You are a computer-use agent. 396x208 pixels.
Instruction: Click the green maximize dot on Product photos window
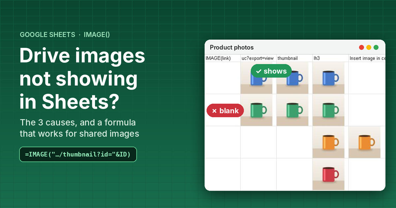(376, 47)
